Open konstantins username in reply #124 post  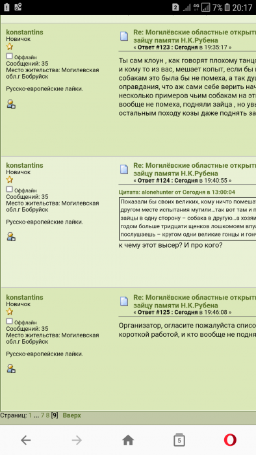pos(25,165)
